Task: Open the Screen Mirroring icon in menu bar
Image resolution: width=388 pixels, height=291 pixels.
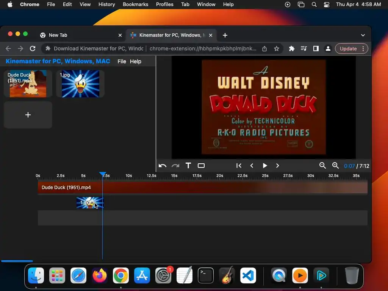Action: [301, 5]
